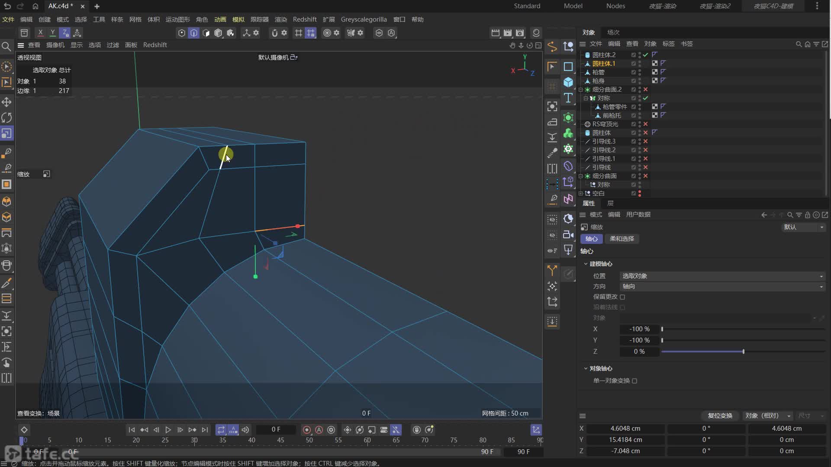Screen dimensions: 831x467
Task: Enable the 单一对象变换 checkbox
Action: tap(635, 381)
